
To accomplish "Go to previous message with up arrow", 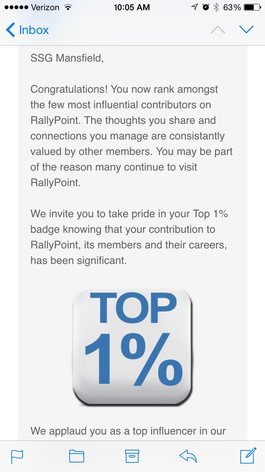I will point(218,30).
